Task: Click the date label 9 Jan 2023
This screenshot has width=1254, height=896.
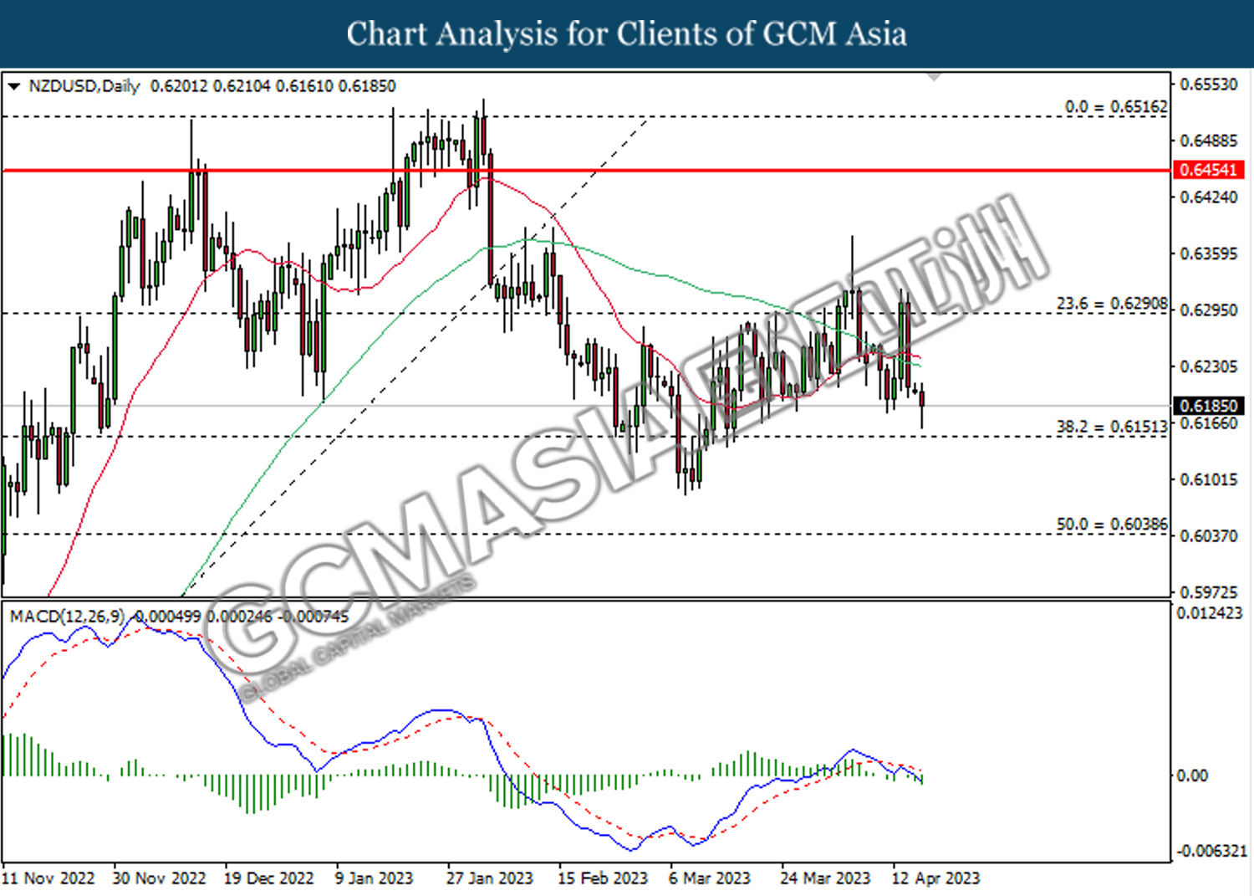Action: [374, 878]
